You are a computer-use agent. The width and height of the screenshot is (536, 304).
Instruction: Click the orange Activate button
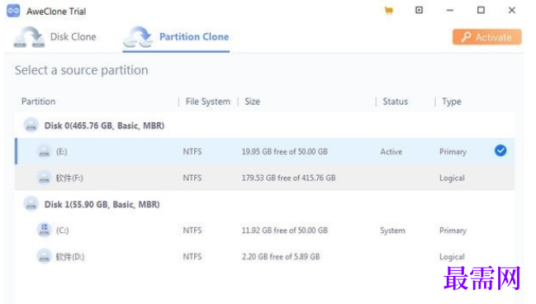486,37
